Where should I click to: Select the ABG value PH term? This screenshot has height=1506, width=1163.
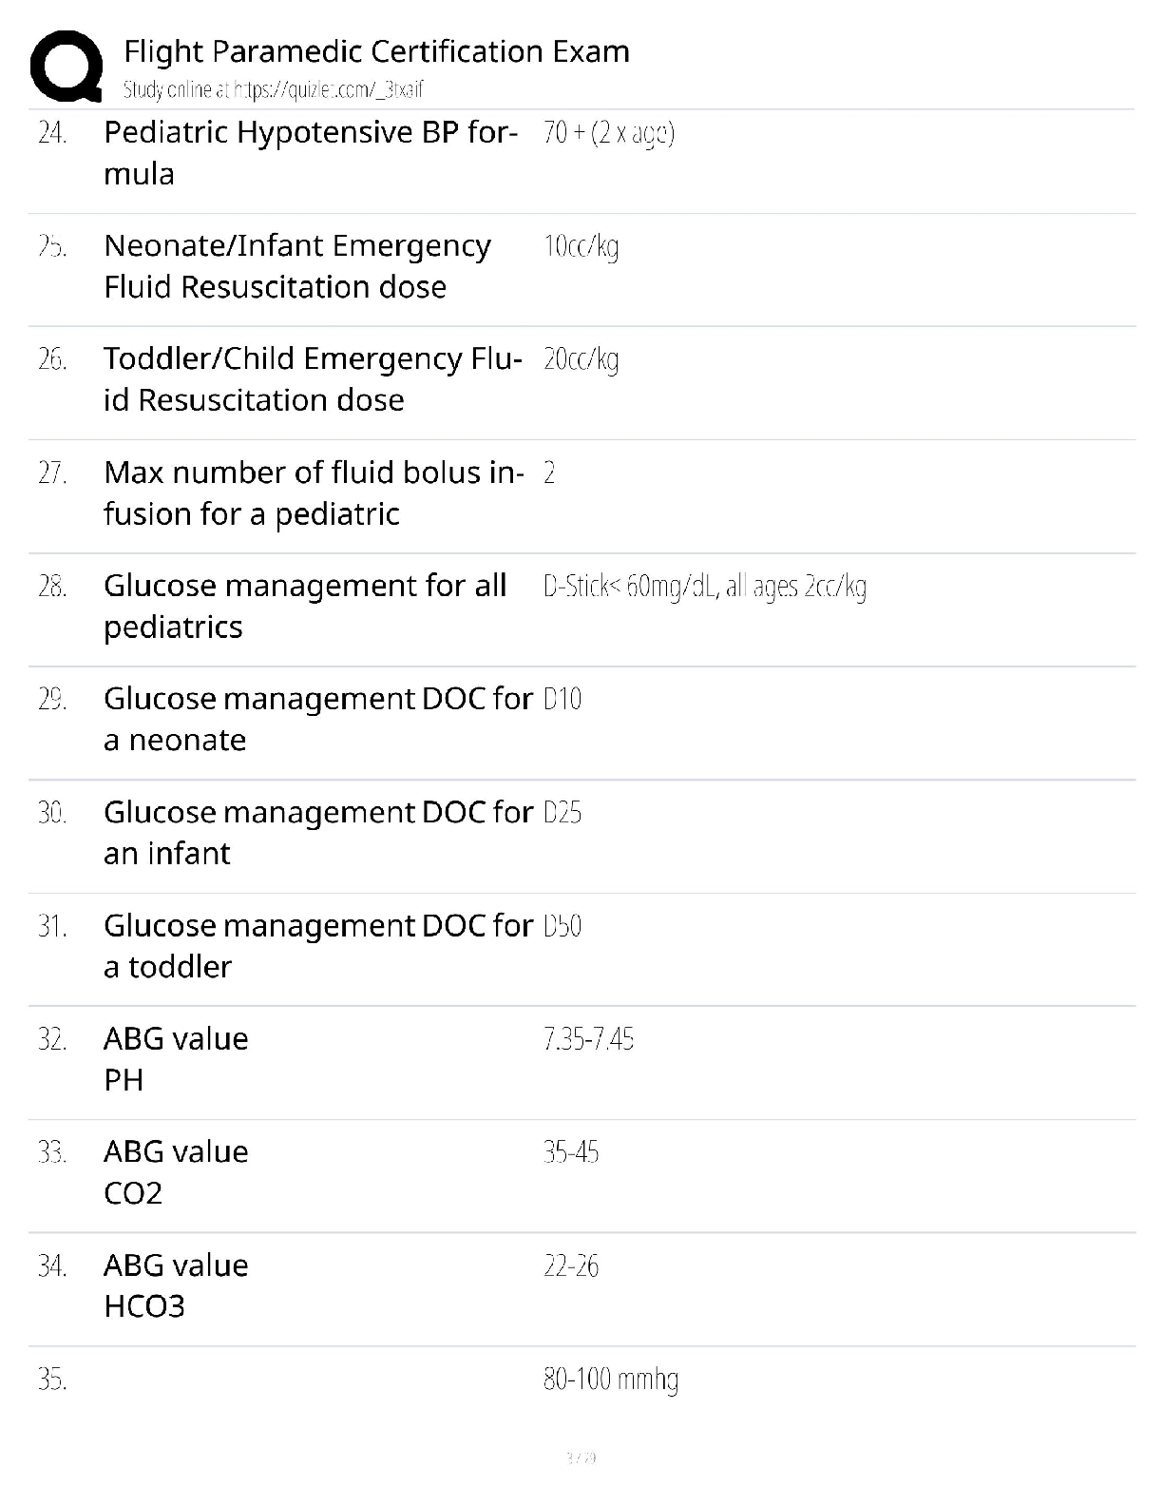(x=176, y=1058)
